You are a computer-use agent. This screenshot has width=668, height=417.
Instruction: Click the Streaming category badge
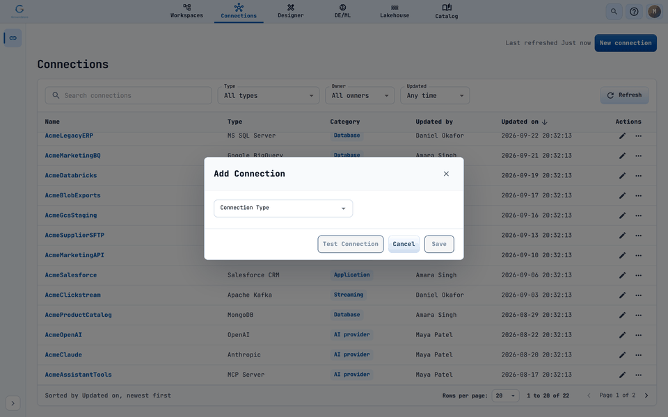[x=349, y=295]
